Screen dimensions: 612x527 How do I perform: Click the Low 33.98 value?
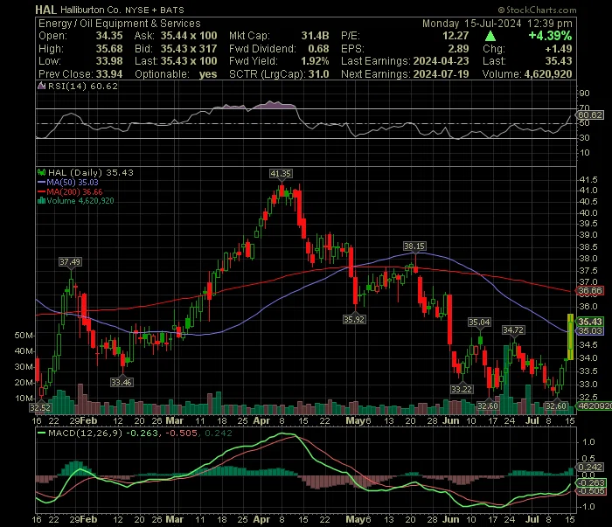[109, 61]
